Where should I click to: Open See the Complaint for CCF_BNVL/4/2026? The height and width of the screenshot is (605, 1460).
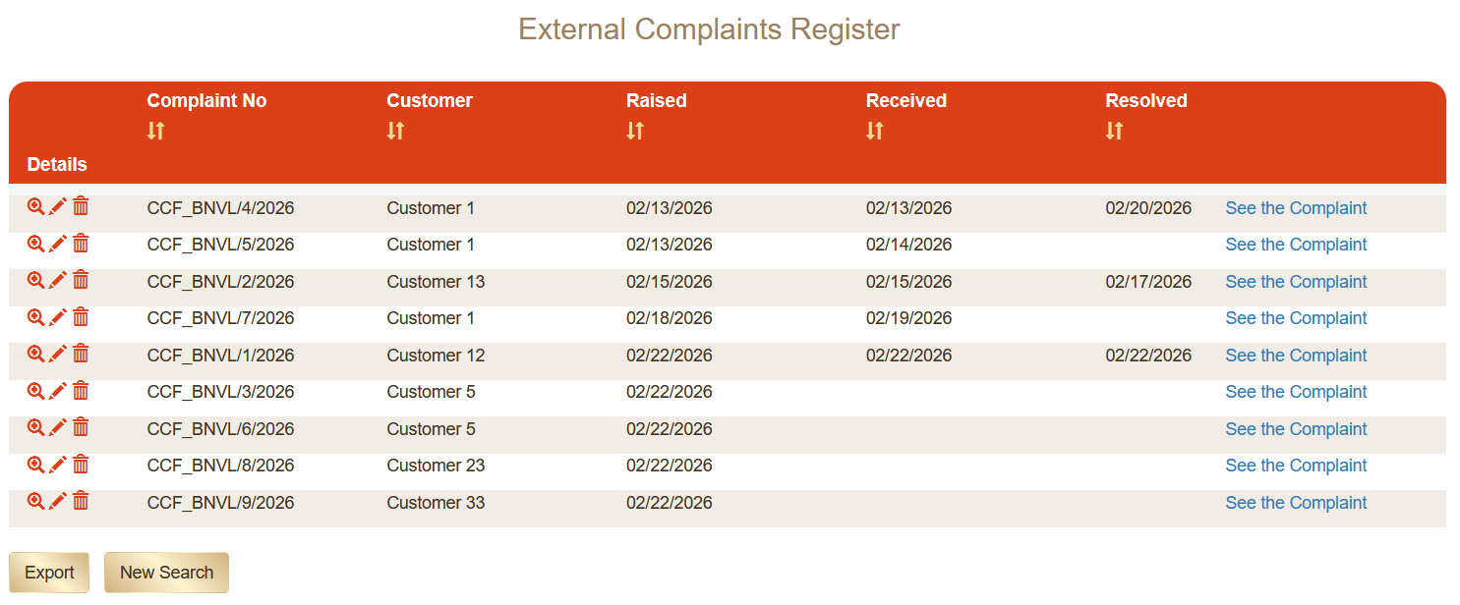click(1296, 208)
